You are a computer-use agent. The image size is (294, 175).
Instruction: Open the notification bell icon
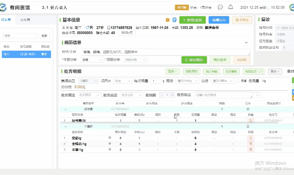click(231, 7)
